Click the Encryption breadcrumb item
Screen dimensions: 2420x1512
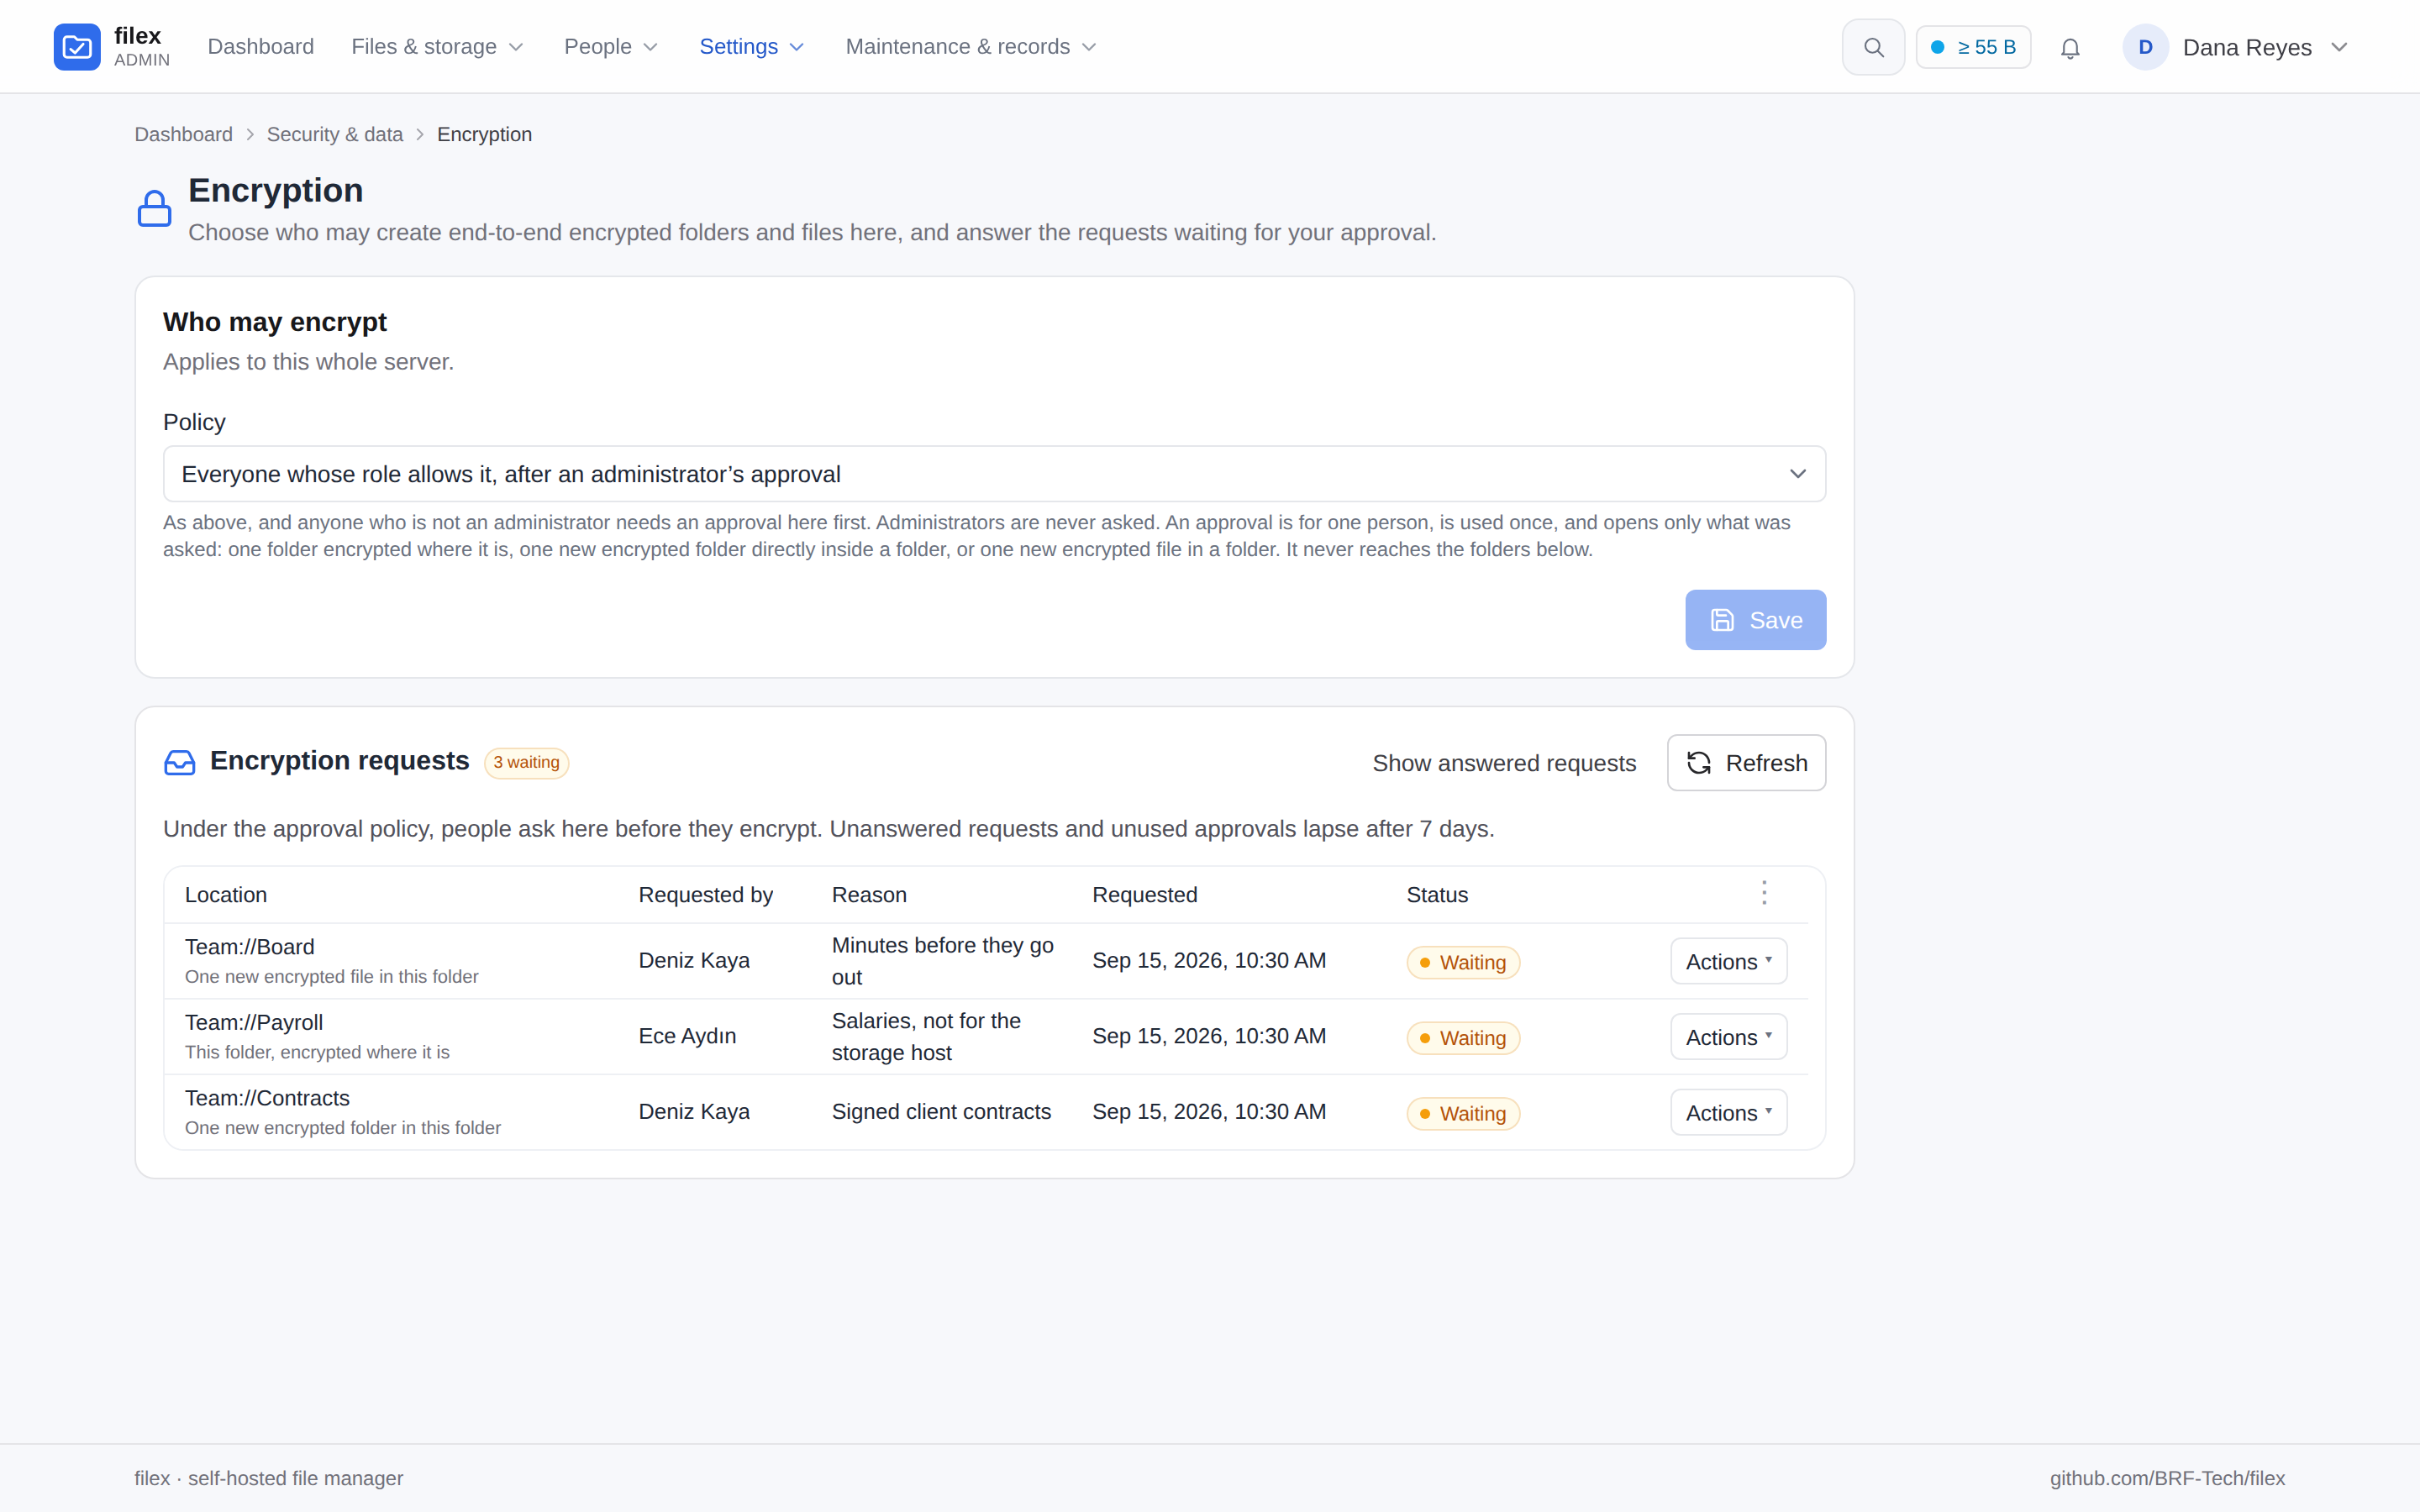click(x=484, y=134)
